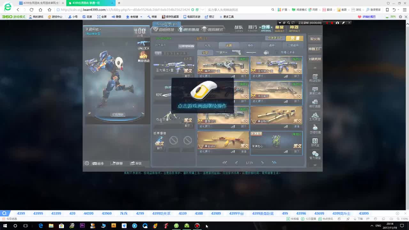This screenshot has height=230, width=409.
Task: Open 每日签到 daily sign-in icon
Action: (315, 78)
